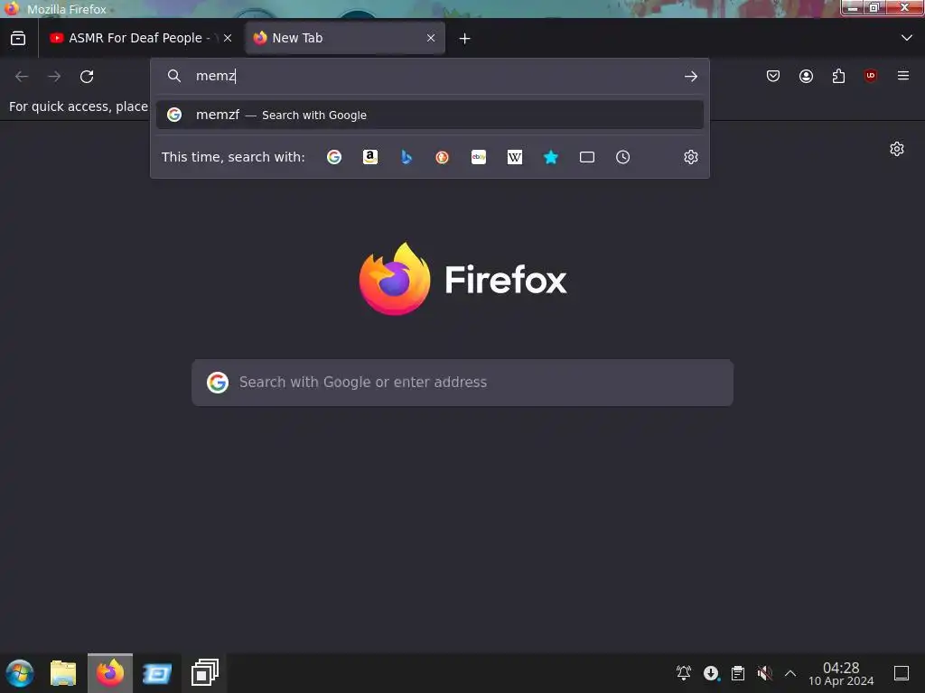Image resolution: width=925 pixels, height=693 pixels.
Task: Search history with the clock icon
Action: tap(623, 157)
